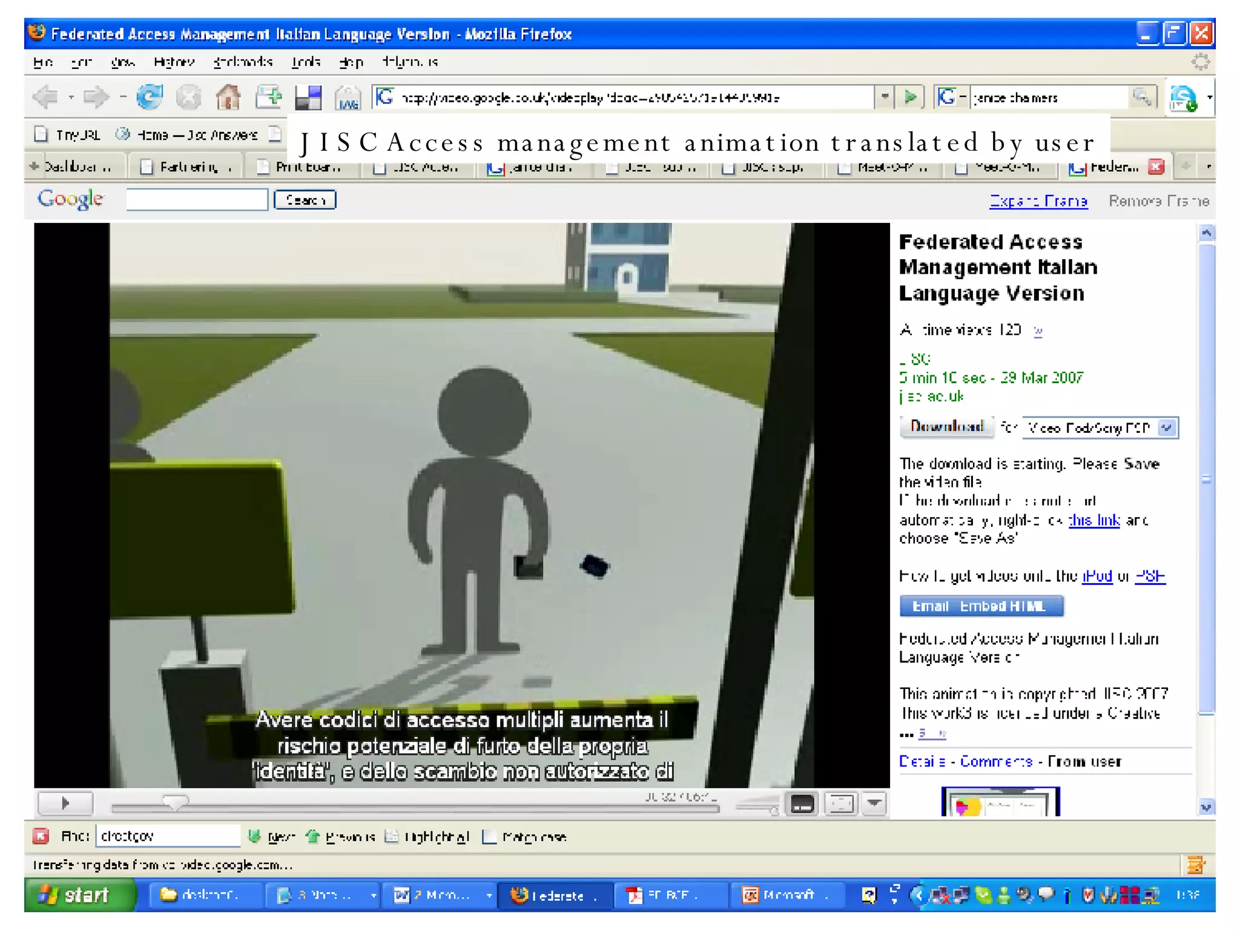
Task: Close the Find bar
Action: point(41,836)
